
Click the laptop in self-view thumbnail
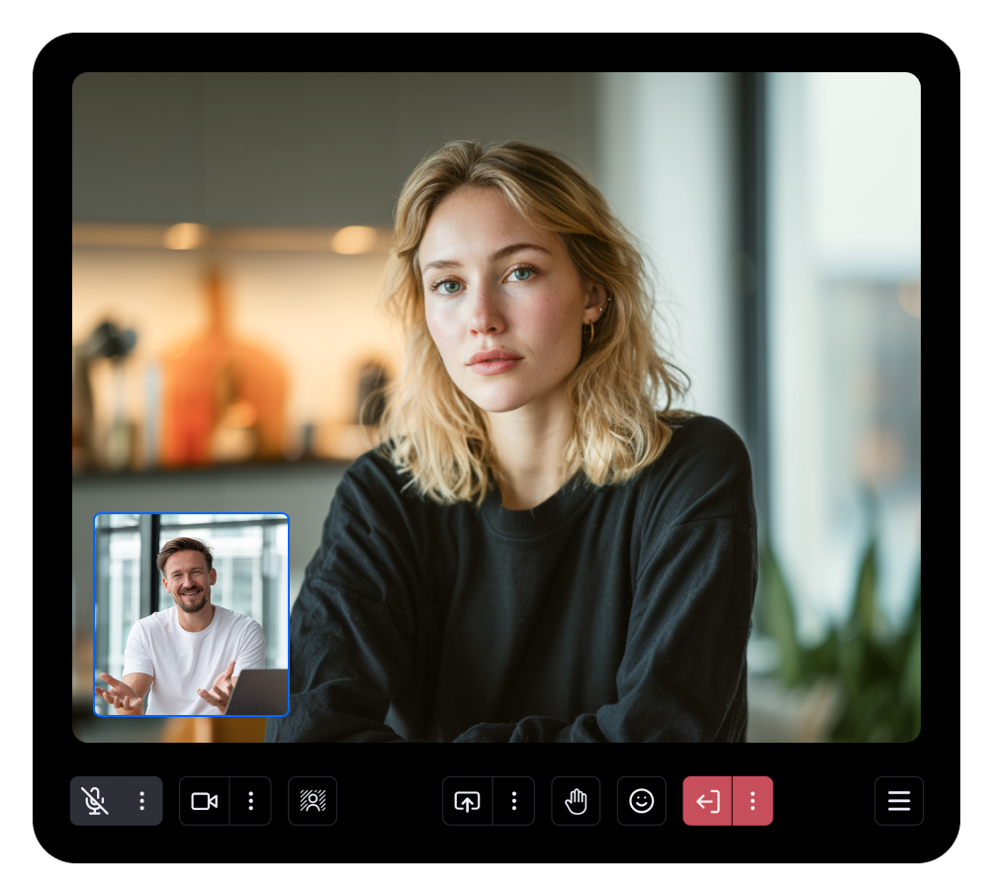point(259,690)
